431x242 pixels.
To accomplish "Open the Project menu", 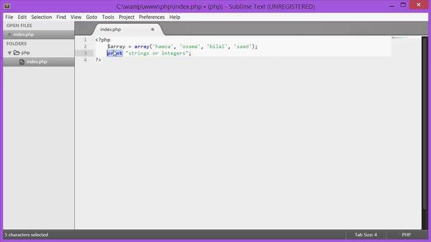I will pyautogui.click(x=127, y=17).
